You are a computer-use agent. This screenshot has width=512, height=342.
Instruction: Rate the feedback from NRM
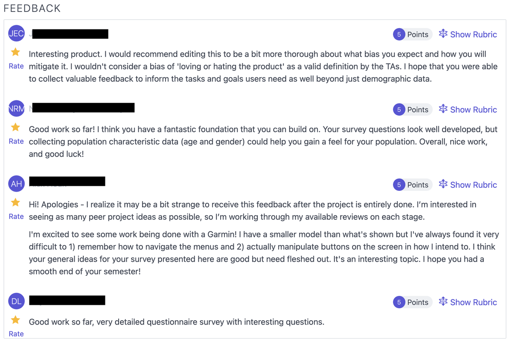coord(16,141)
